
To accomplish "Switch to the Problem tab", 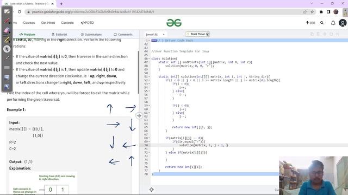I will click(27, 35).
